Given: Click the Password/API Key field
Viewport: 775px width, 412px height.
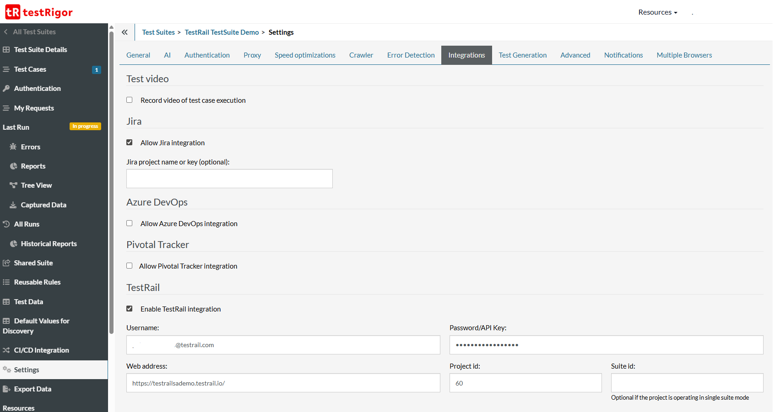Looking at the screenshot, I should coord(606,345).
